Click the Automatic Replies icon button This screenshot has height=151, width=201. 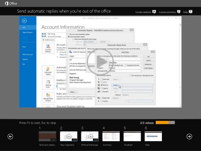pos(48,71)
